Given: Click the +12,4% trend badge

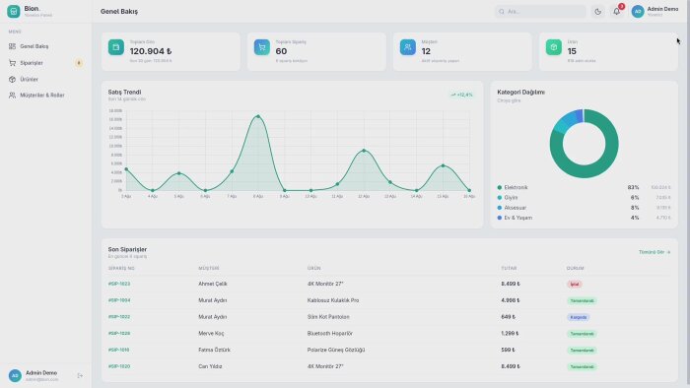Looking at the screenshot, I should tap(461, 95).
